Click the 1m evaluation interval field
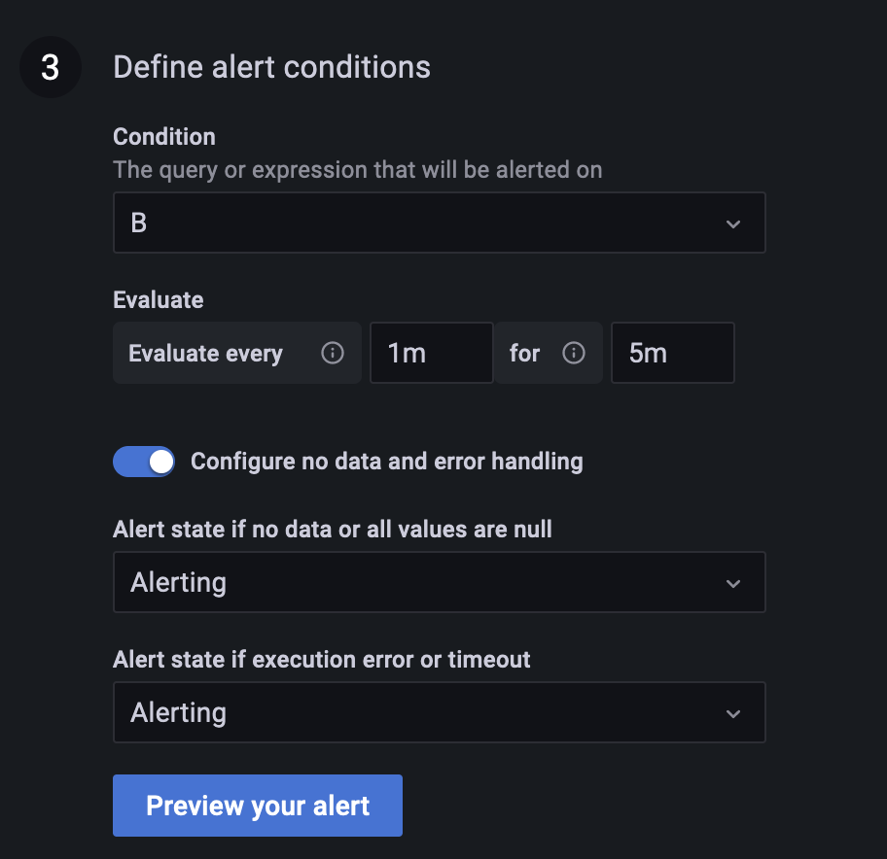This screenshot has width=887, height=859. 431,353
